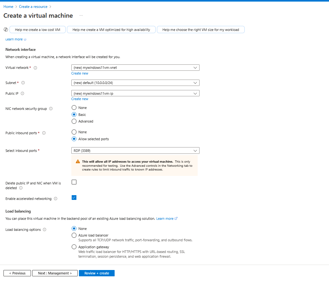
Task: Click the orange warning triangle icon
Action: click(x=78, y=161)
